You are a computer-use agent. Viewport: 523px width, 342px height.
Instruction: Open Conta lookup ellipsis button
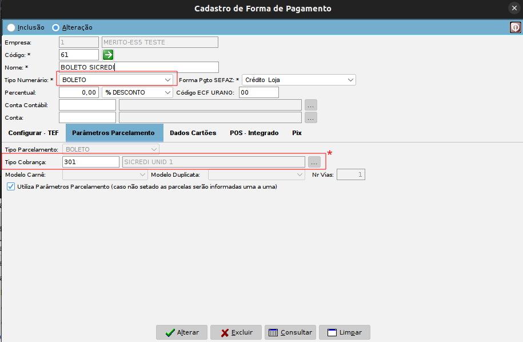(310, 117)
